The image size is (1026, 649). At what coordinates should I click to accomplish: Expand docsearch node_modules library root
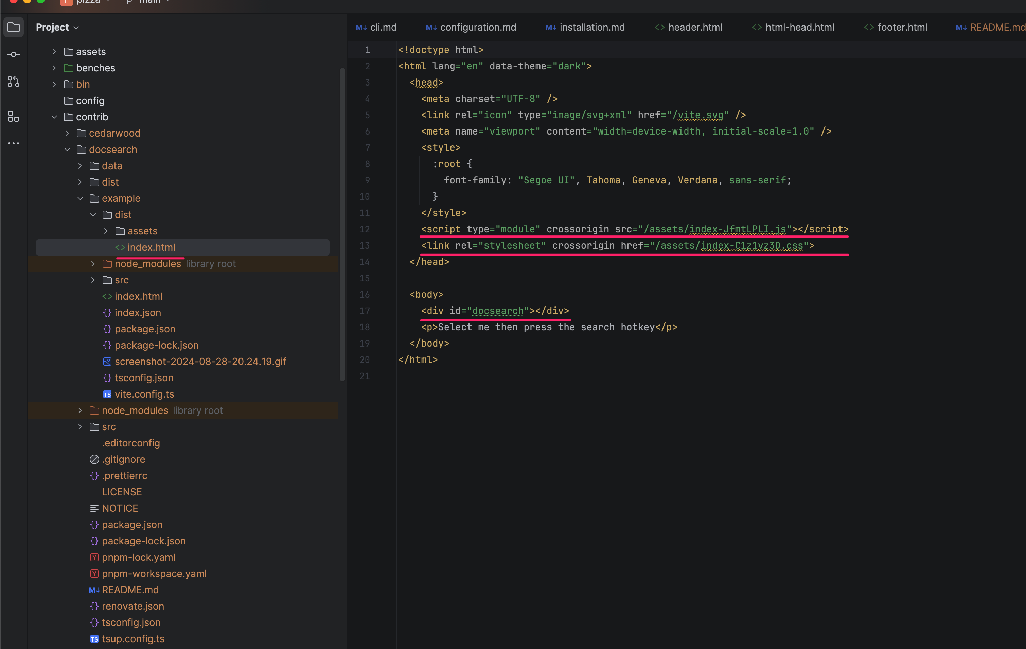(x=80, y=410)
